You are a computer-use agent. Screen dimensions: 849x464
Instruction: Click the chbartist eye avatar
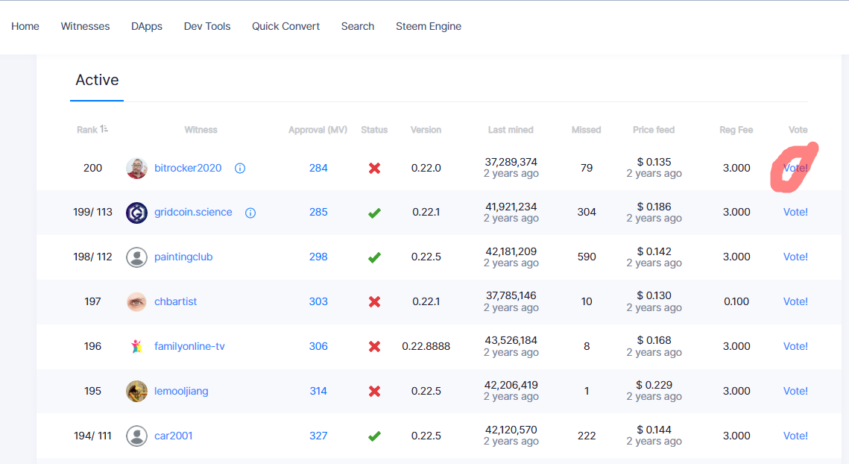pos(136,301)
